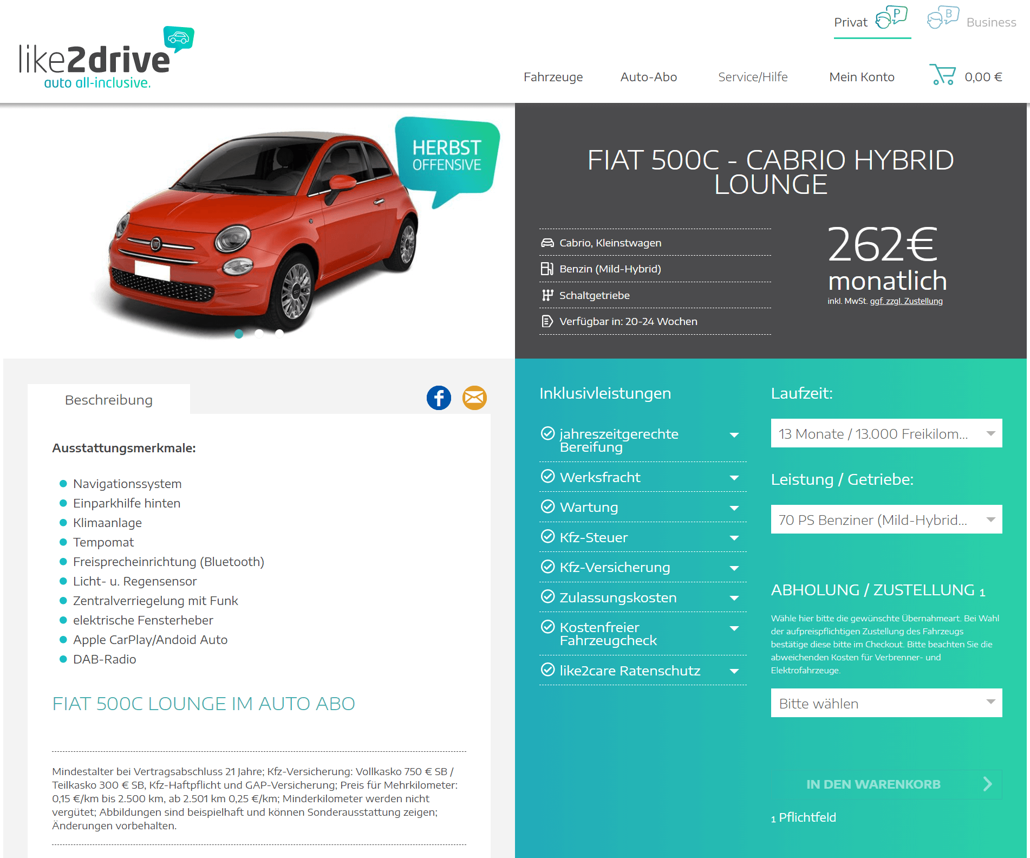The height and width of the screenshot is (858, 1030).
Task: Click Apple CarPlay/Andoid Auto list item
Action: coord(150,640)
